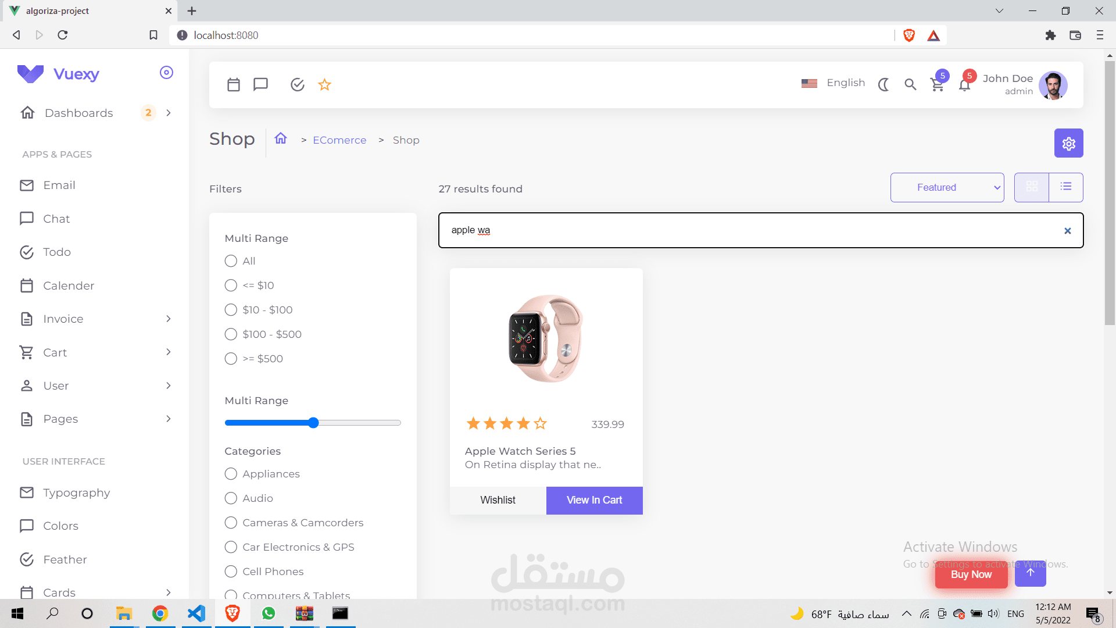Screen dimensions: 1116x628
Task: Choose the Audio category radio button
Action: pyautogui.click(x=231, y=498)
